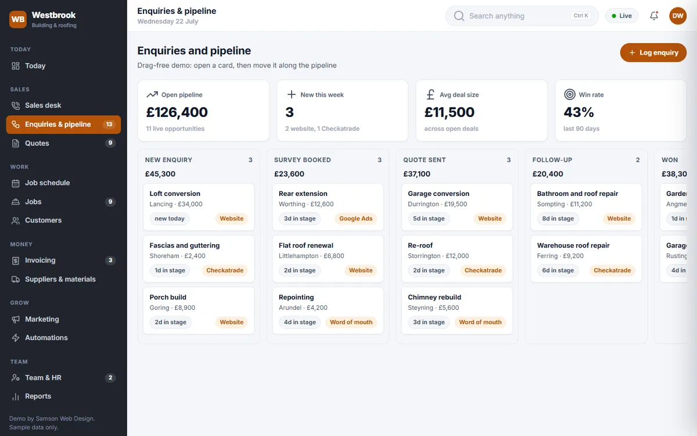The image size is (697, 436).
Task: Click the Google Ads source tag
Action: tap(355, 219)
